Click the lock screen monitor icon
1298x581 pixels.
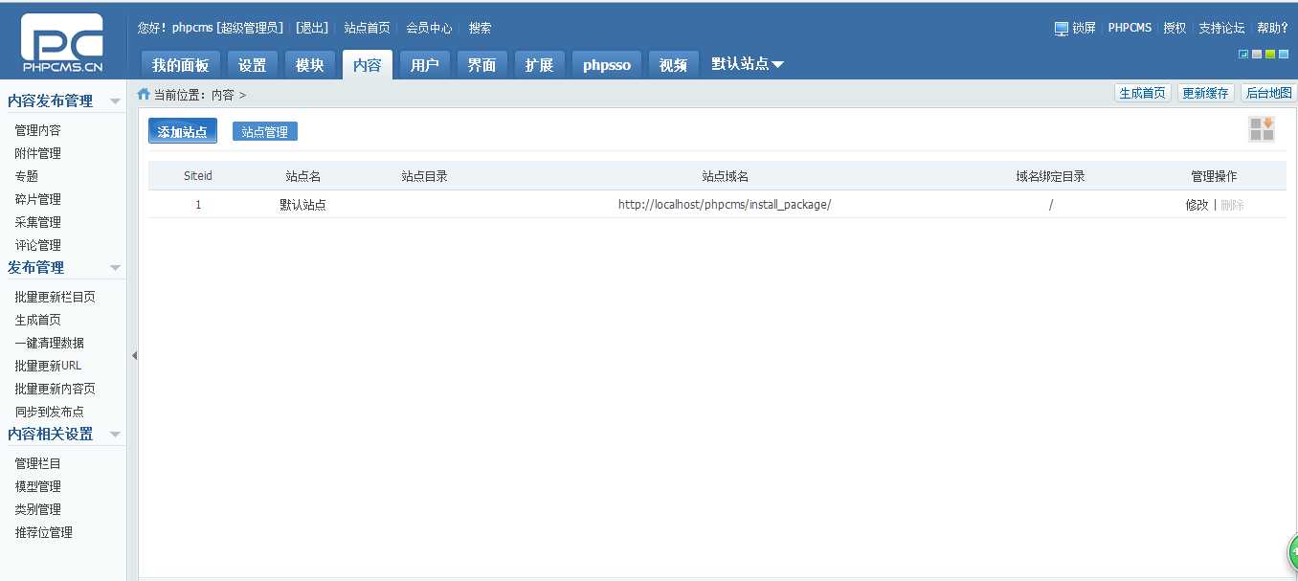[1061, 29]
